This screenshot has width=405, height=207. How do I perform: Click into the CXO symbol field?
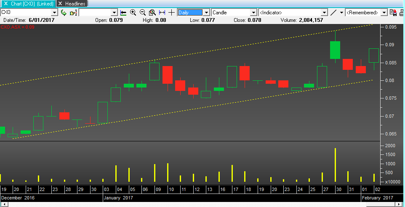coord(26,12)
